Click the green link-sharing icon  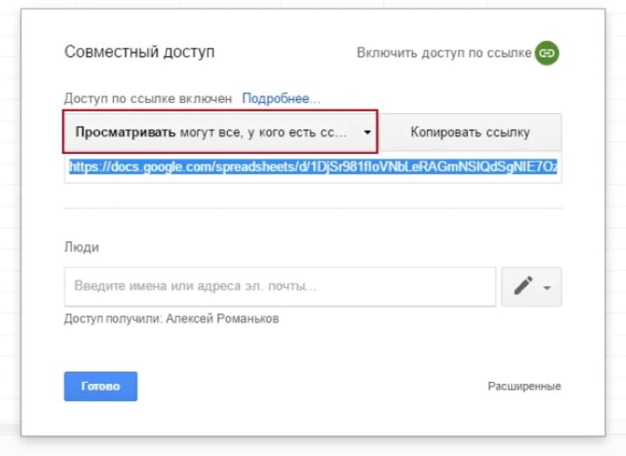point(547,53)
